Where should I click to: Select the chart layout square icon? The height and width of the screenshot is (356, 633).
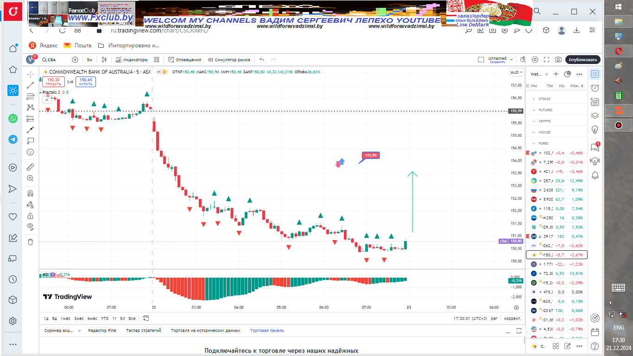click(x=481, y=60)
